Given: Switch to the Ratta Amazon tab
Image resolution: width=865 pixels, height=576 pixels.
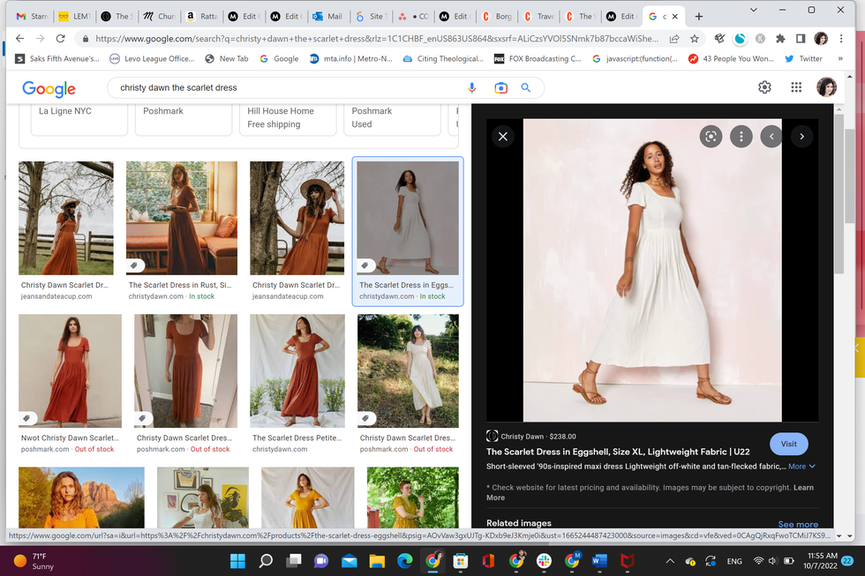Looking at the screenshot, I should click(201, 17).
